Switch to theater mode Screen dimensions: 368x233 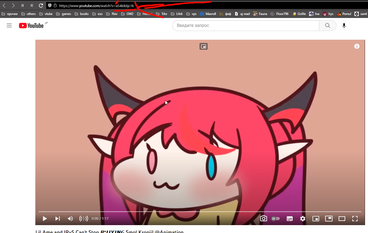[342, 219]
